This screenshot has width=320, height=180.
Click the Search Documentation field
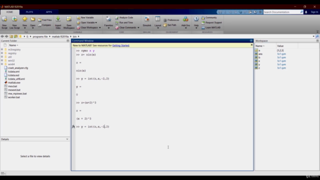pyautogui.click(x=281, y=12)
